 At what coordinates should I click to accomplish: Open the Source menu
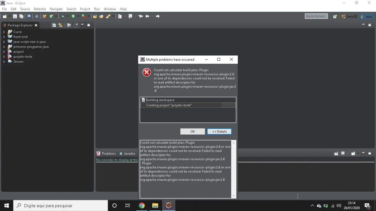pos(25,9)
